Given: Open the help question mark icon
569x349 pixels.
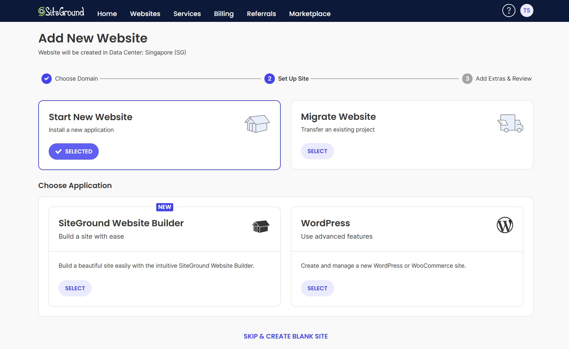Looking at the screenshot, I should point(509,10).
